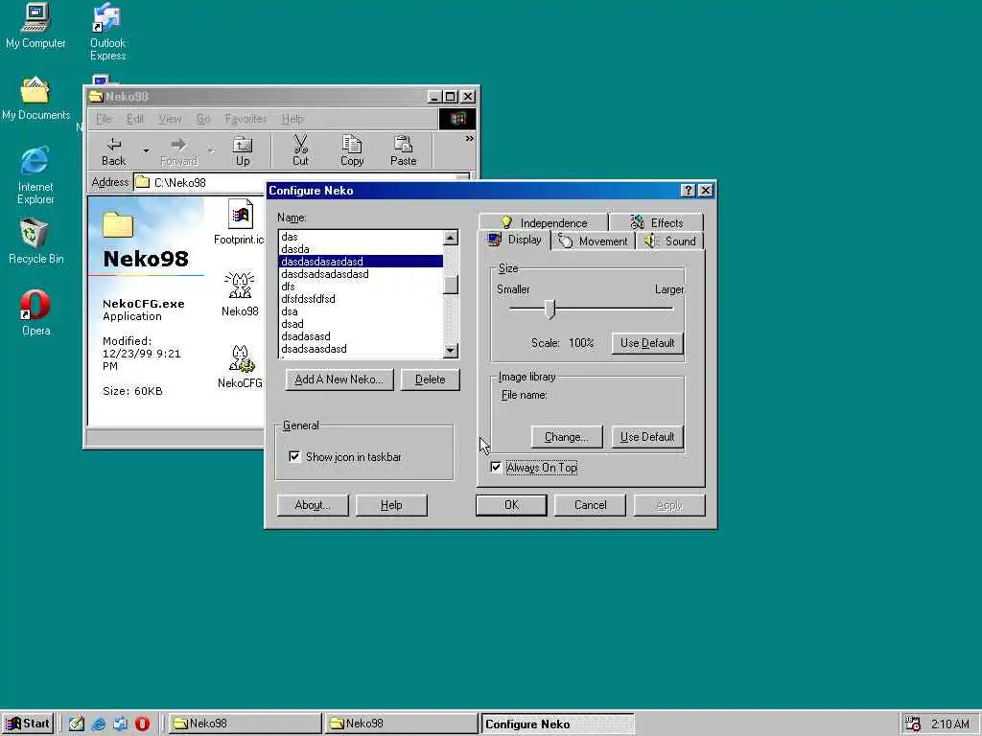Click Back in Neko98 Explorer toolbar

tap(113, 151)
